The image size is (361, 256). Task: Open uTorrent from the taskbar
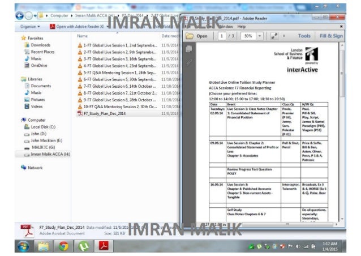pyautogui.click(x=84, y=246)
